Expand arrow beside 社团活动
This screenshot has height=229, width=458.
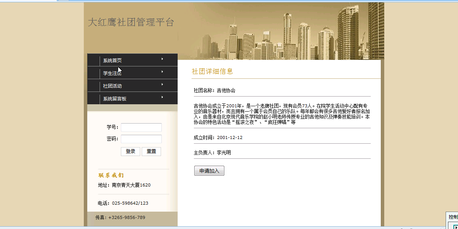(x=162, y=85)
